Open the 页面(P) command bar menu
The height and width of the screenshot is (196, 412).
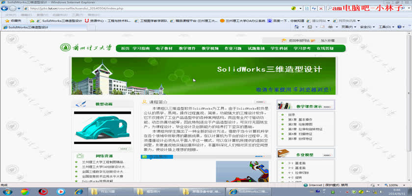tap(349, 27)
